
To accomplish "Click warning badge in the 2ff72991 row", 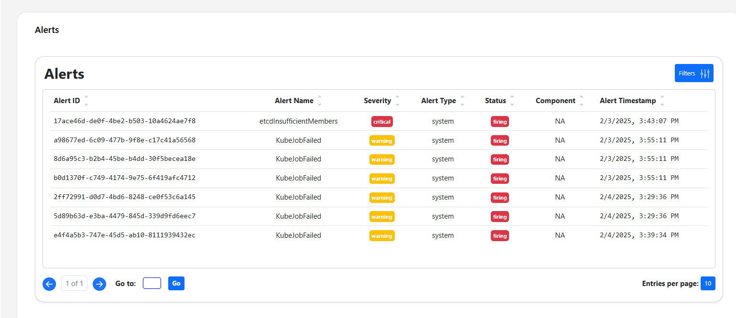I will 382,198.
